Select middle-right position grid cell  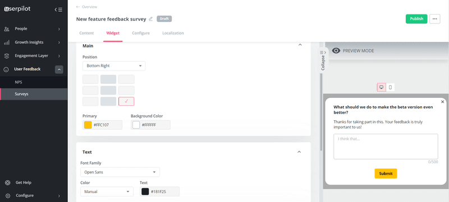[x=126, y=91]
